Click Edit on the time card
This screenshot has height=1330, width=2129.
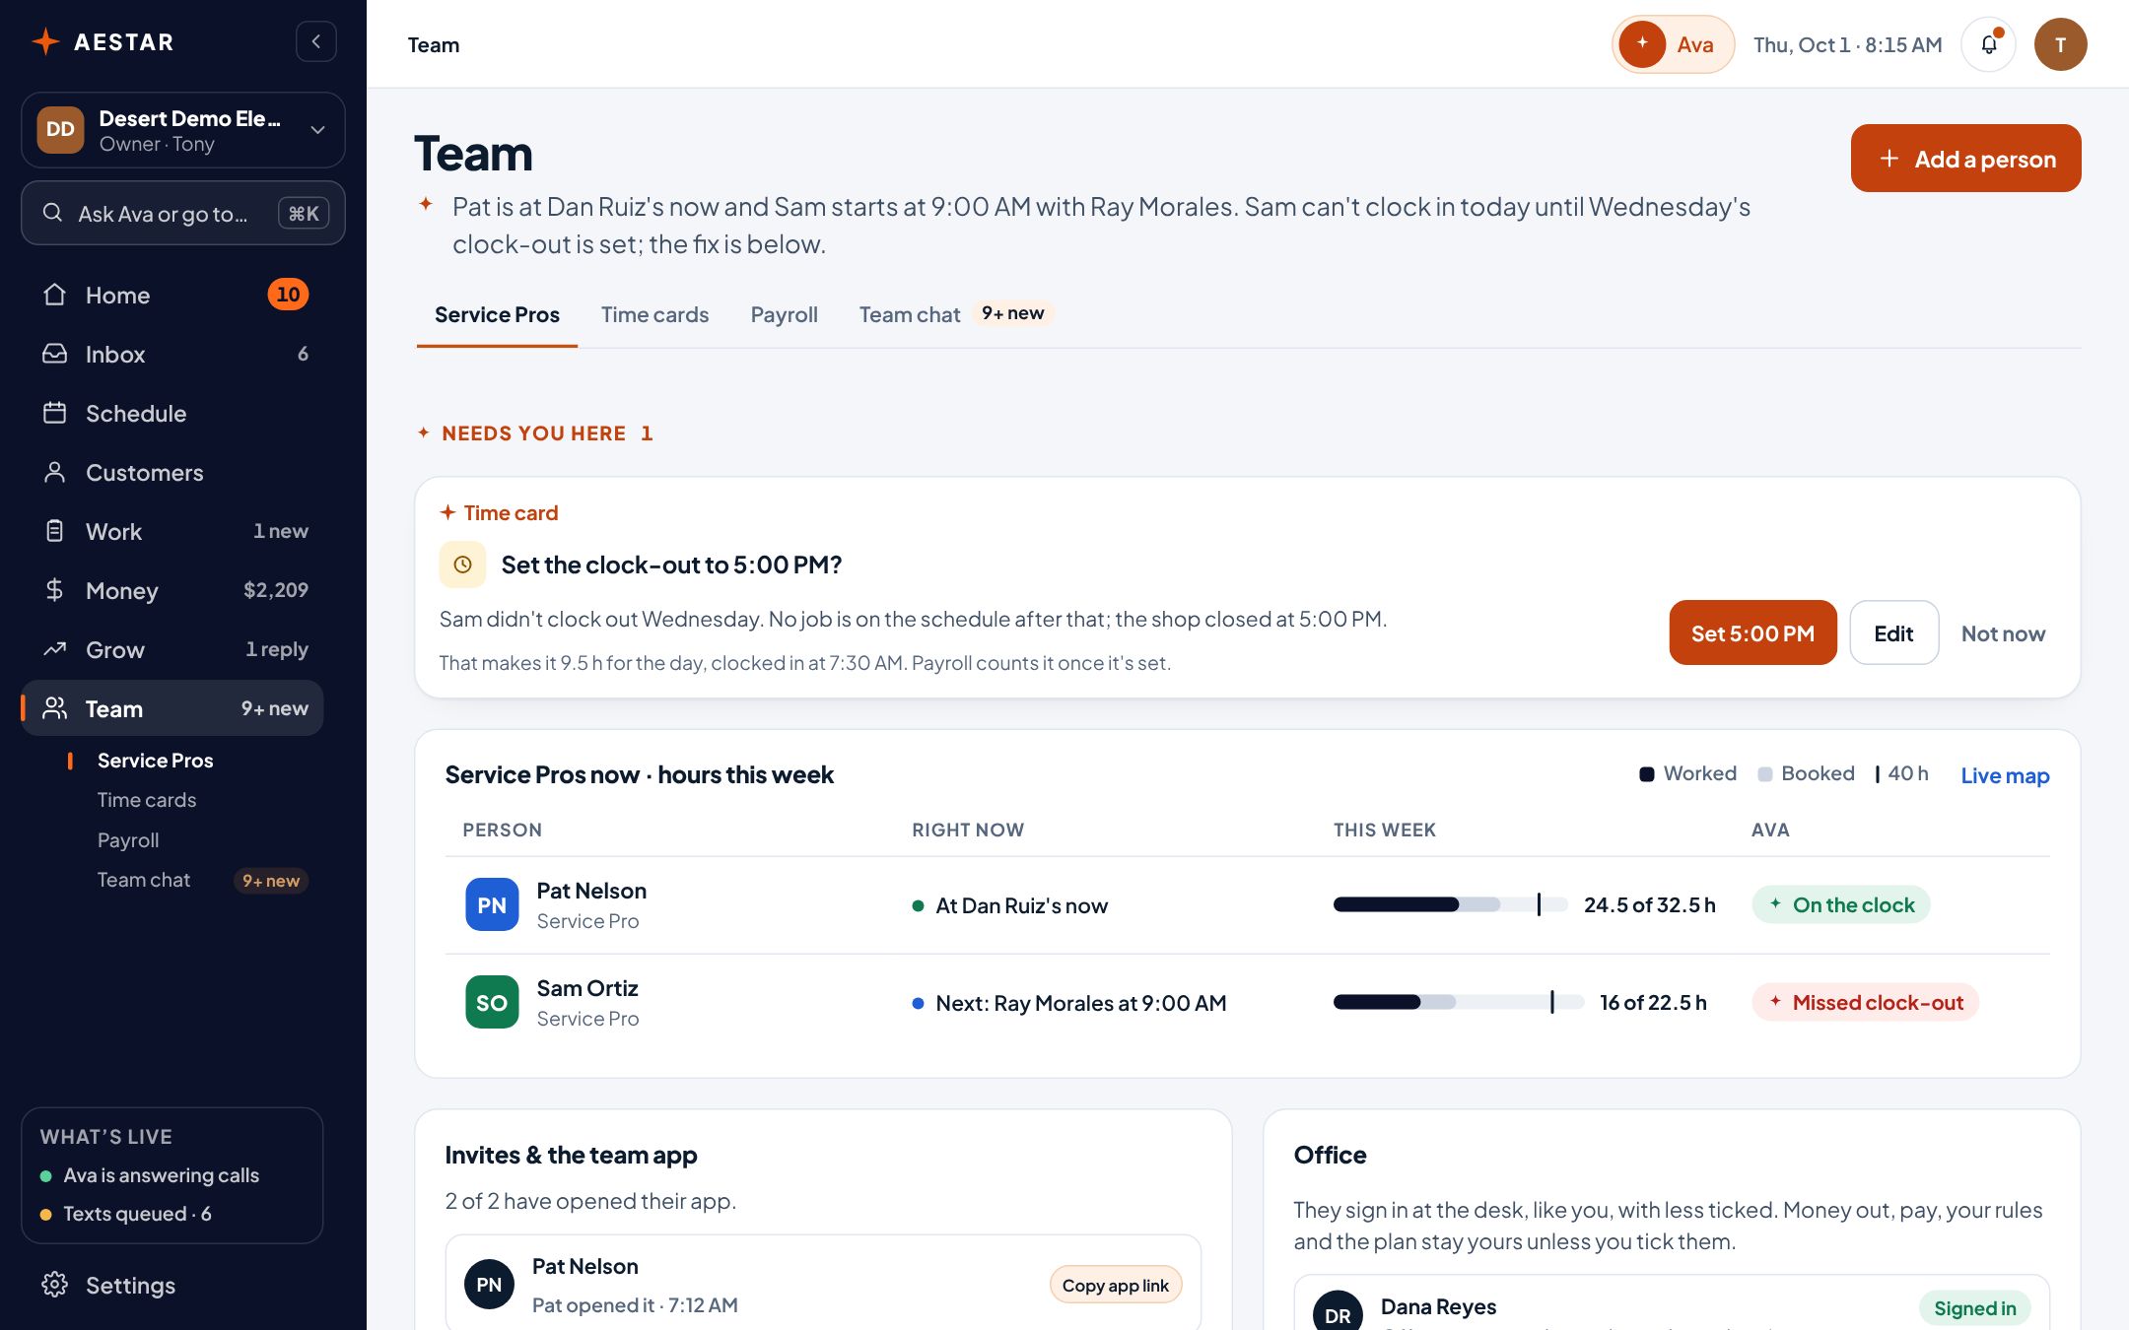click(x=1893, y=632)
